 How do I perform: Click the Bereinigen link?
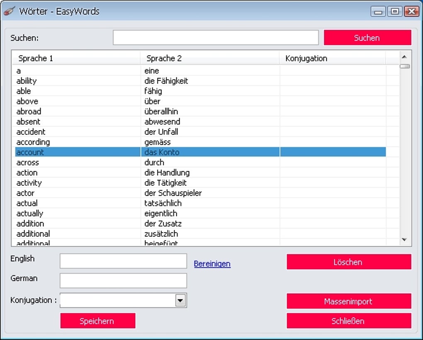(212, 264)
